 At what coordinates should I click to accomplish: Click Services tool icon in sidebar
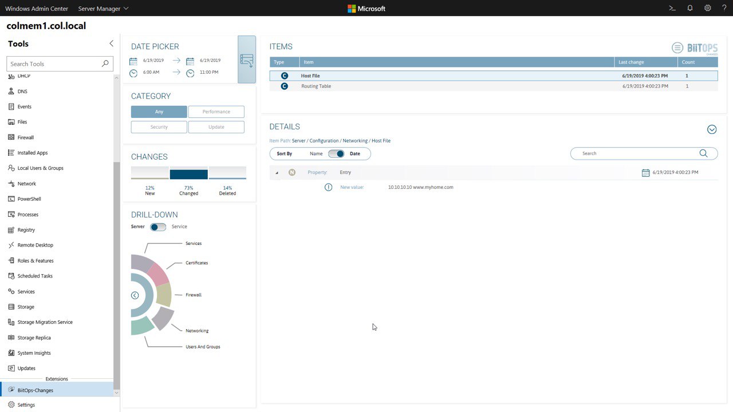11,291
